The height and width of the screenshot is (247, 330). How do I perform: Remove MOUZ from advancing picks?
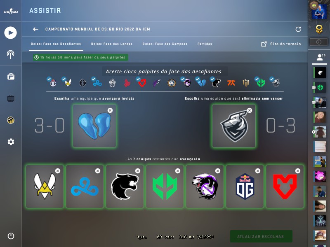click(x=298, y=171)
